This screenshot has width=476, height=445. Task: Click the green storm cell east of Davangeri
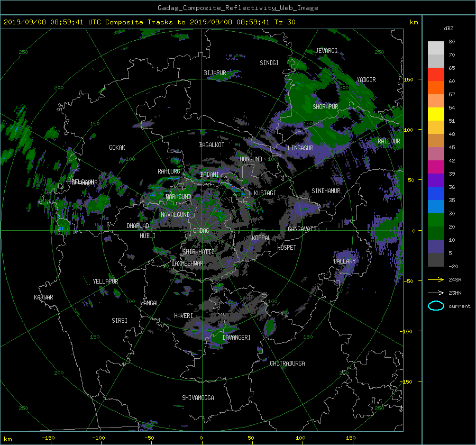click(x=269, y=327)
